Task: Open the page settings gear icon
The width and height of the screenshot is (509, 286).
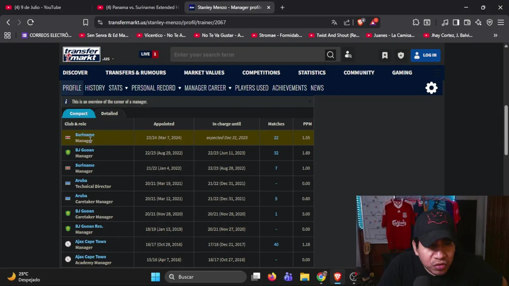Action: tap(431, 88)
